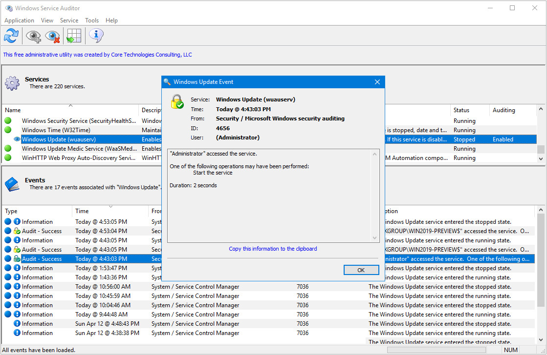Viewport: 547px width, 355px height.
Task: Sort events by the Type column header
Action: tap(37, 211)
